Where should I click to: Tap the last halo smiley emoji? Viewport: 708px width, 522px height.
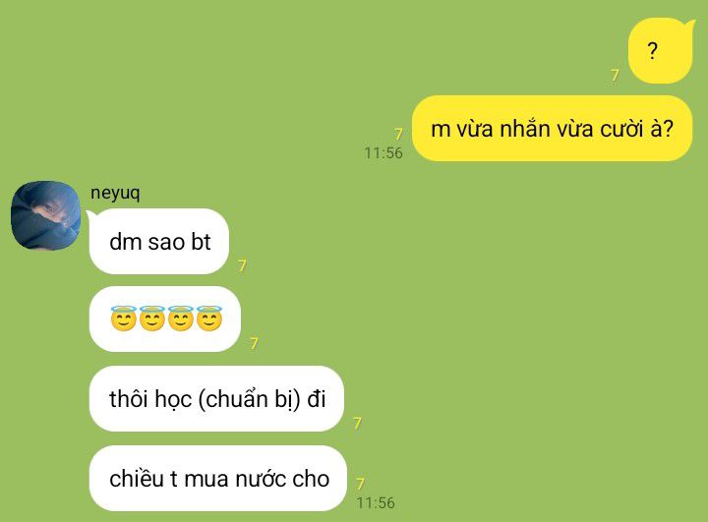coord(209,319)
